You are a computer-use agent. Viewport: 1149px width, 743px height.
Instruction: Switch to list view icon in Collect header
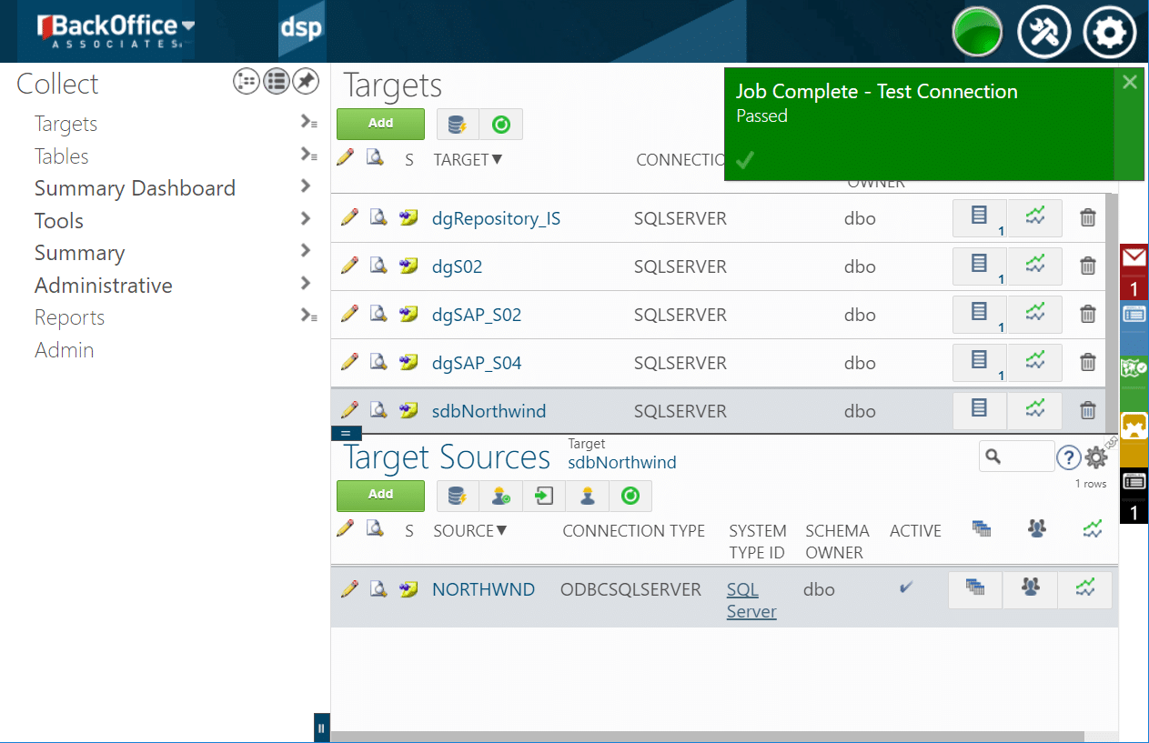coord(277,82)
